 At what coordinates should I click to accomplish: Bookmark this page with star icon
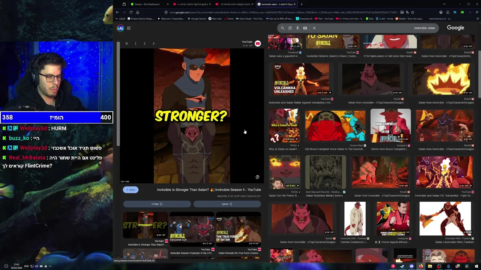tap(413, 12)
